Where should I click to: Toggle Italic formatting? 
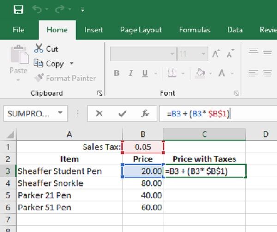pyautogui.click(x=131, y=73)
